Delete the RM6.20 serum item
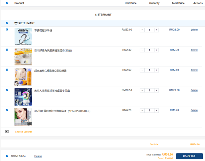 point(194,110)
